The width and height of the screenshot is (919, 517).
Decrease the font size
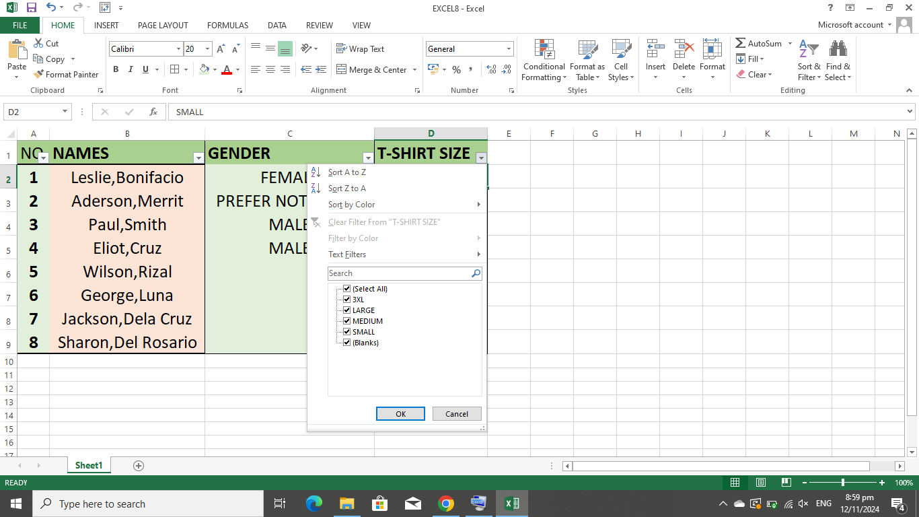[235, 49]
